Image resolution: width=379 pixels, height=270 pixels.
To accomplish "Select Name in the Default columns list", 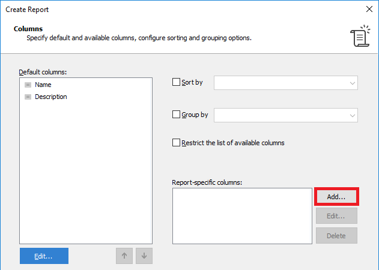I will coord(43,85).
